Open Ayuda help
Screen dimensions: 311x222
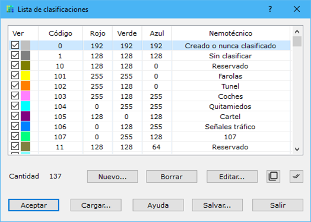(x=158, y=205)
